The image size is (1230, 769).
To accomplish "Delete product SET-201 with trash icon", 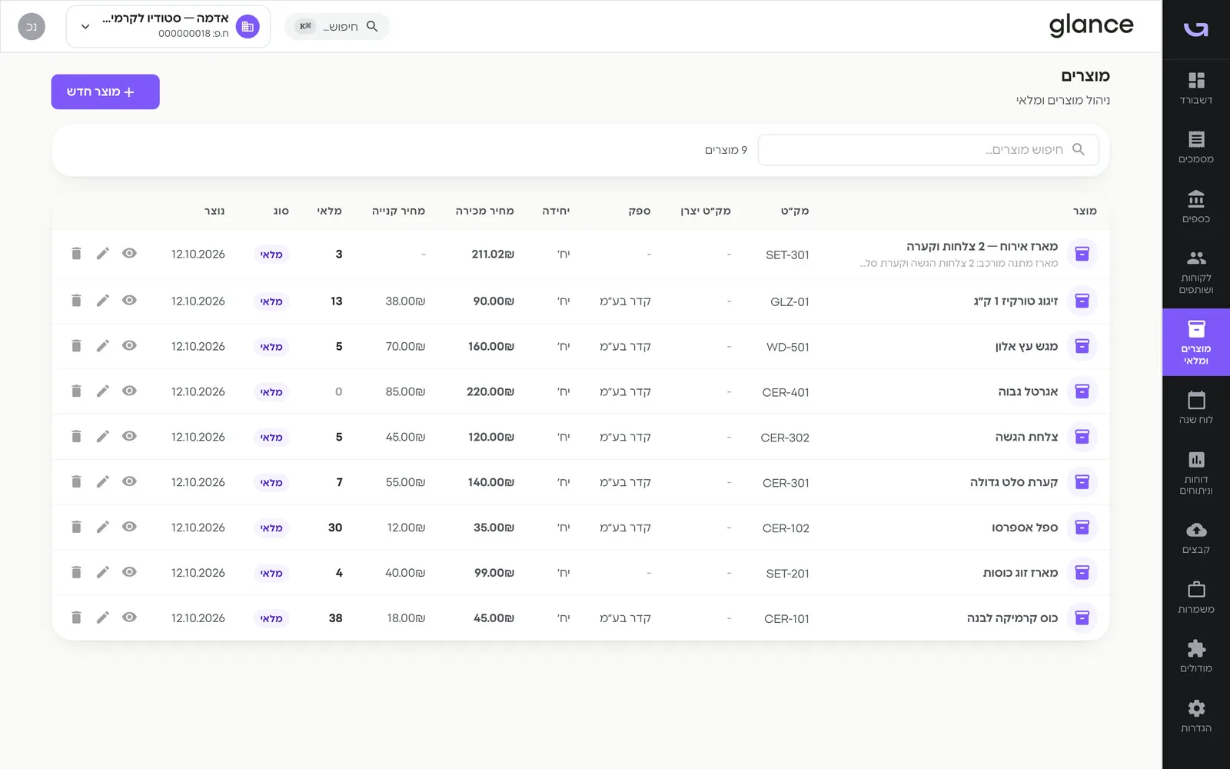I will [x=76, y=572].
